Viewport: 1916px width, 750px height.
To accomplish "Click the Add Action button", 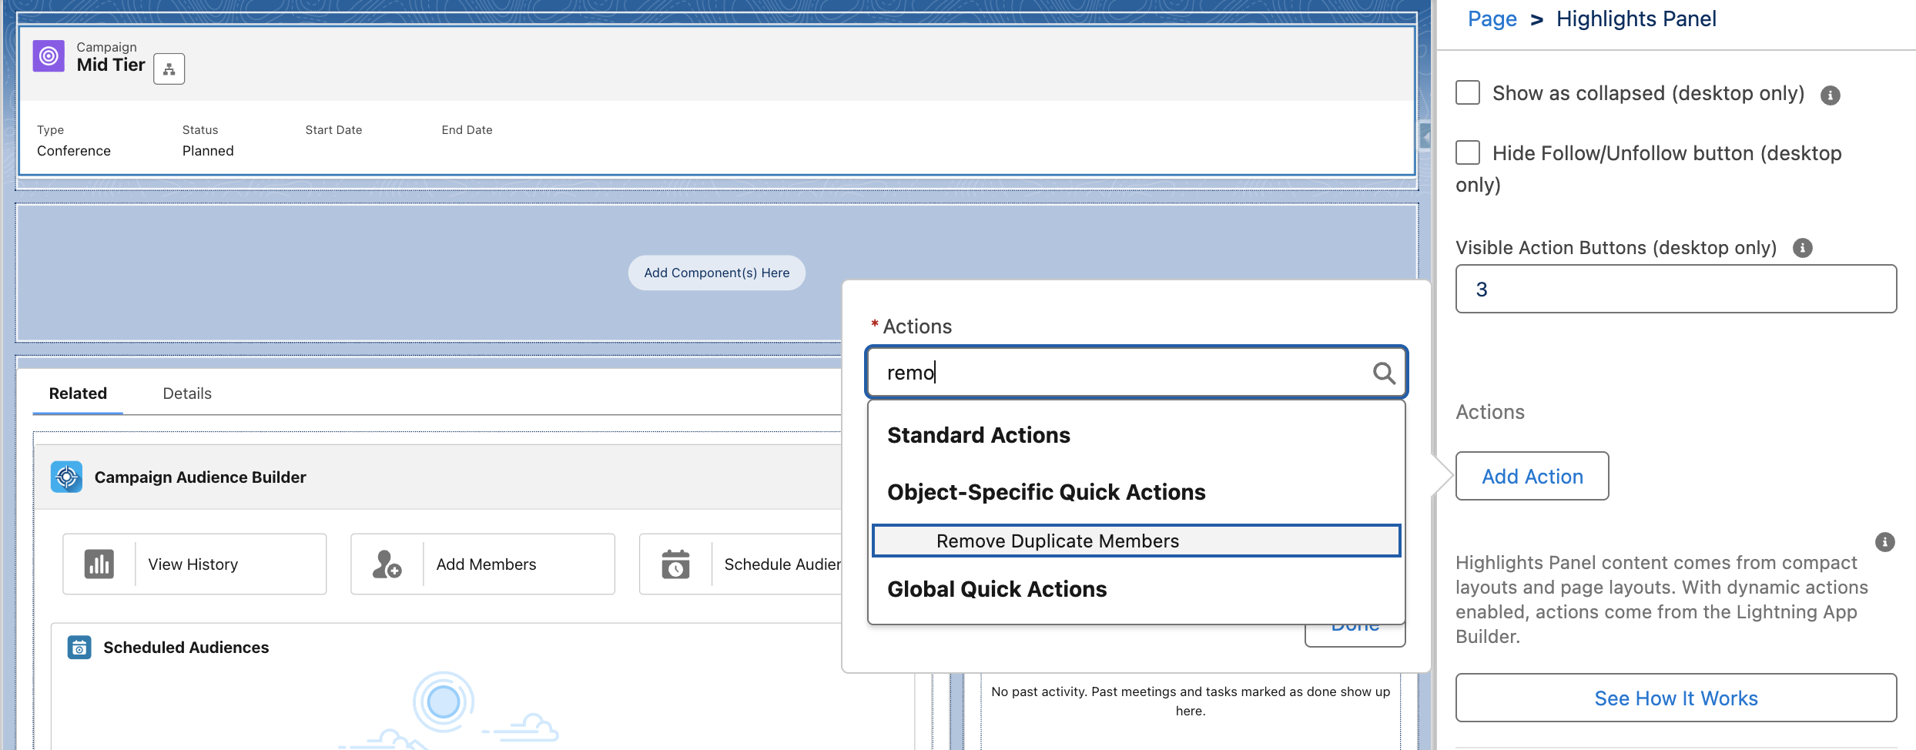I will [1532, 477].
